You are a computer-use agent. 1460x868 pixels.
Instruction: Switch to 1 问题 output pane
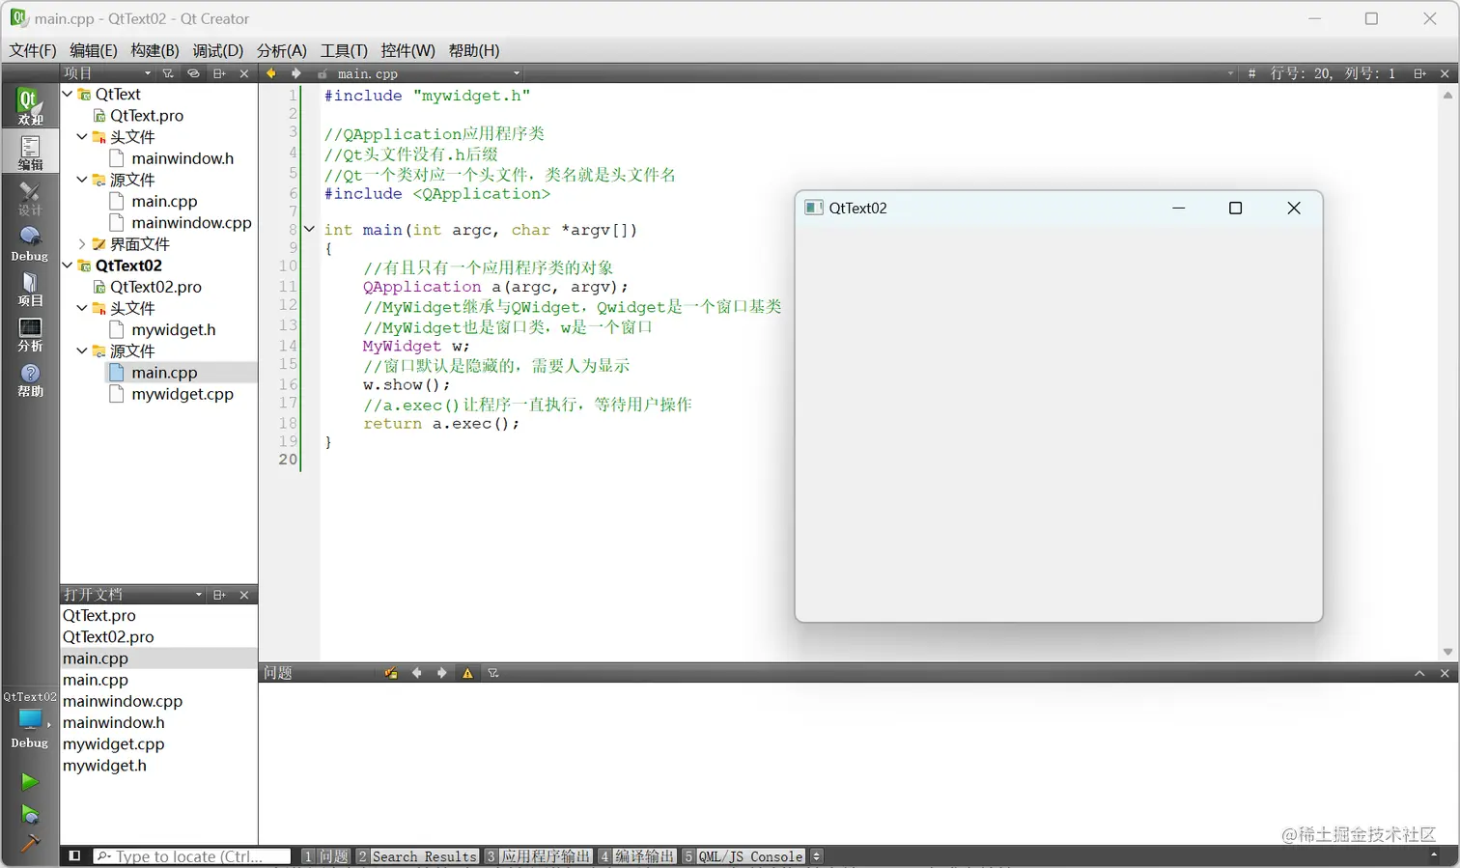(x=325, y=856)
